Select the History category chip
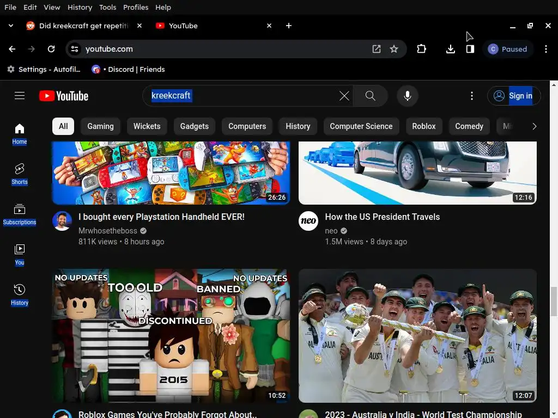 (298, 126)
